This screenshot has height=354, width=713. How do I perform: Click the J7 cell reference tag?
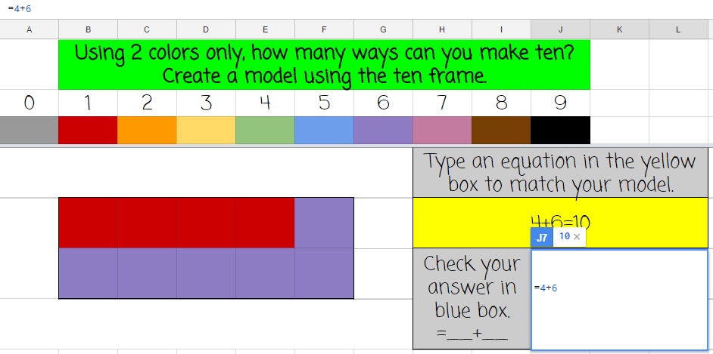pos(542,238)
